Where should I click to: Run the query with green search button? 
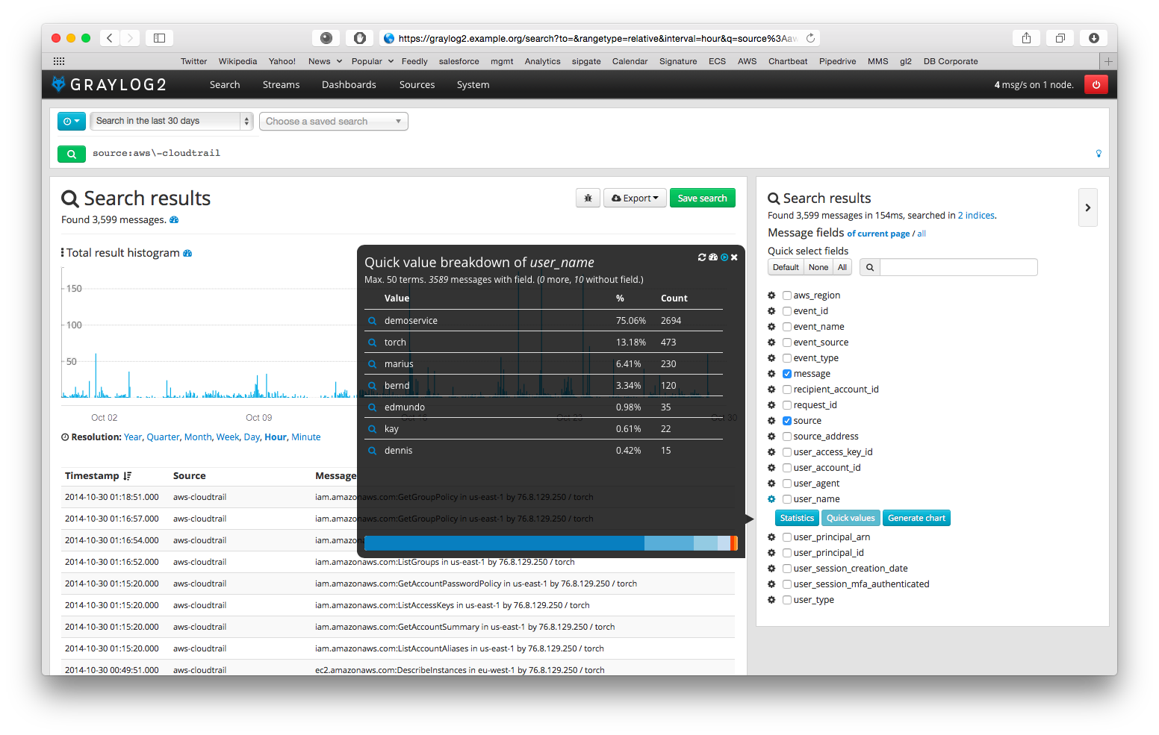[x=72, y=154]
